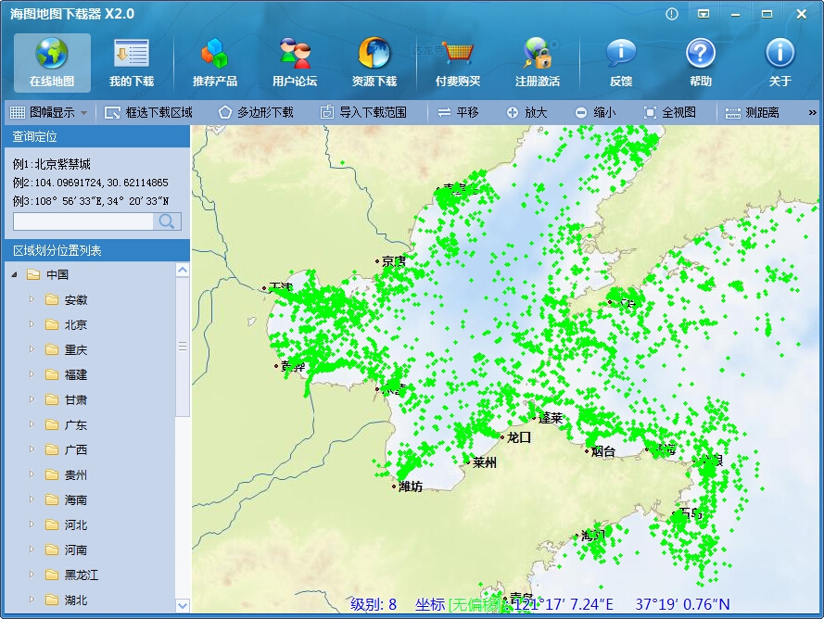This screenshot has height=619, width=824.
Task: Expand the 北京 folder arrow
Action: click(x=32, y=324)
